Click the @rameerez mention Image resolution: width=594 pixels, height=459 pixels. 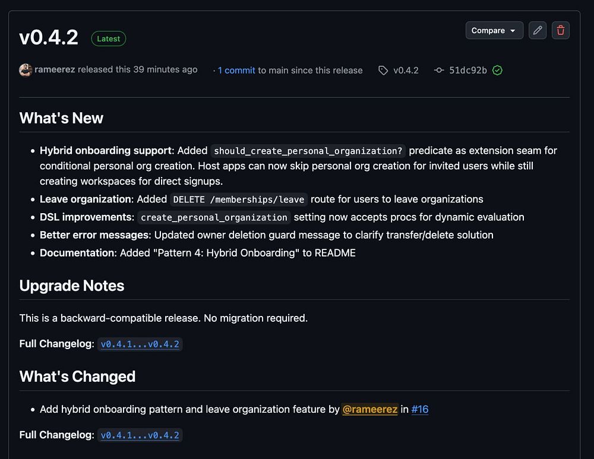370,409
